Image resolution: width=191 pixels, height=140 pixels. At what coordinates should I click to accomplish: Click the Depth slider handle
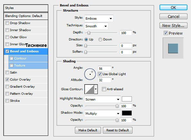point(89,33)
